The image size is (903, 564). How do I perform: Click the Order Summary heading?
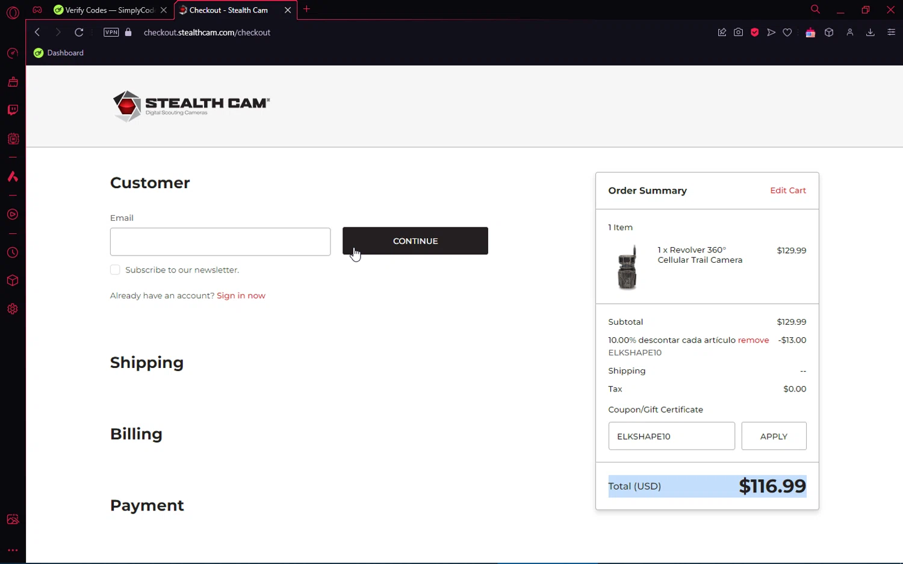(x=648, y=191)
